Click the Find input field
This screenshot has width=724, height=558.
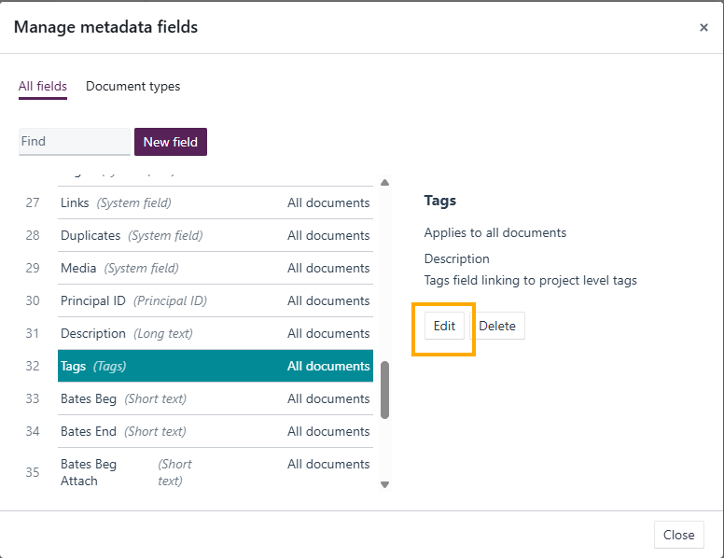pyautogui.click(x=75, y=141)
